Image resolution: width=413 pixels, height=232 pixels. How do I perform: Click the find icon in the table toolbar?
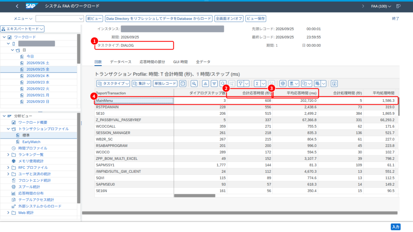(223, 84)
